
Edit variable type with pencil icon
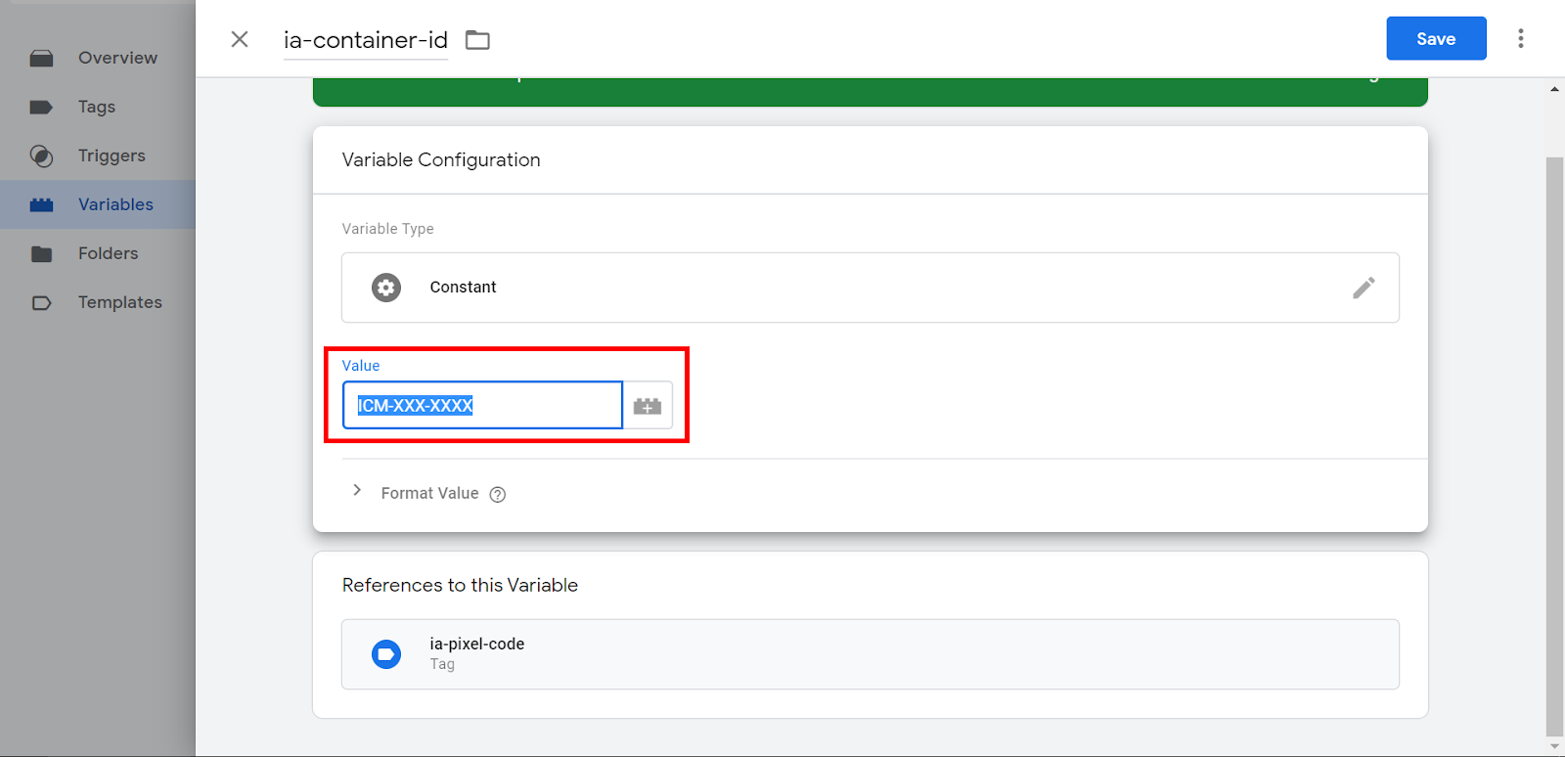1364,288
